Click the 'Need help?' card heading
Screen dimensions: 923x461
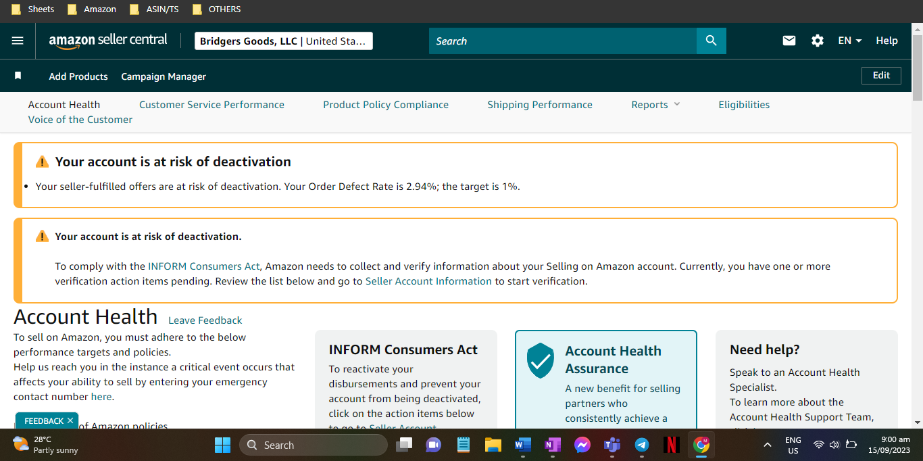(765, 349)
